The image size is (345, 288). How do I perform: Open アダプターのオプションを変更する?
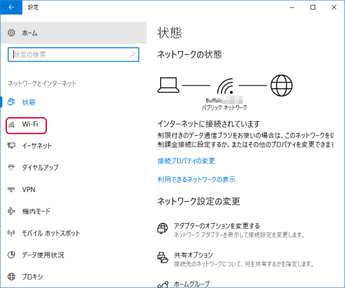(x=217, y=226)
